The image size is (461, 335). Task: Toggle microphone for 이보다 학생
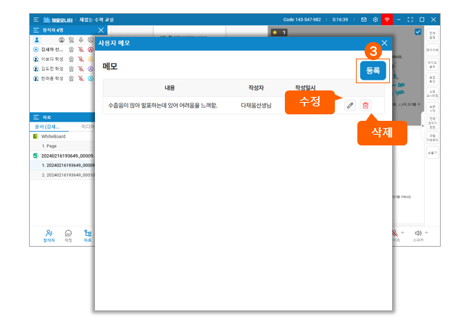tap(81, 59)
